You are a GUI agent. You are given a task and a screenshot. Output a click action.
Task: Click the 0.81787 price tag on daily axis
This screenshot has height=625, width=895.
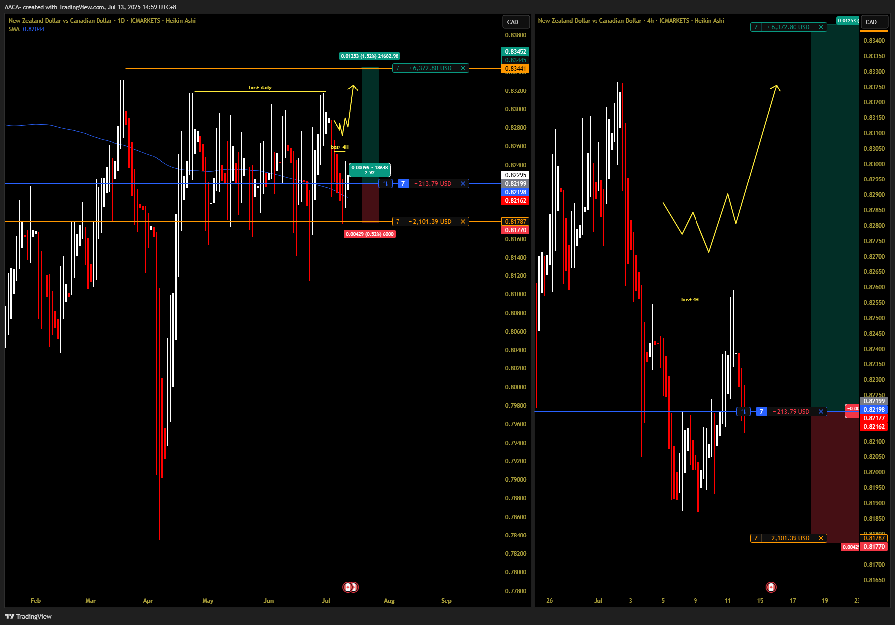pos(516,222)
